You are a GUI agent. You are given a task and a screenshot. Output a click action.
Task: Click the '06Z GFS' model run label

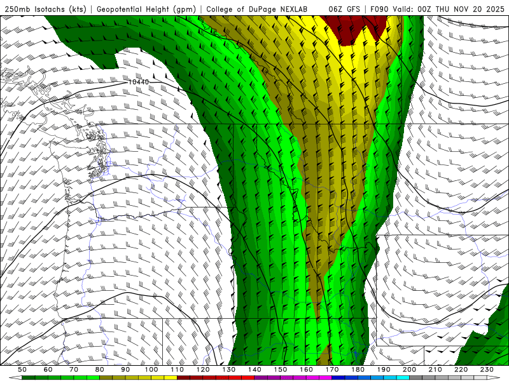(344, 9)
